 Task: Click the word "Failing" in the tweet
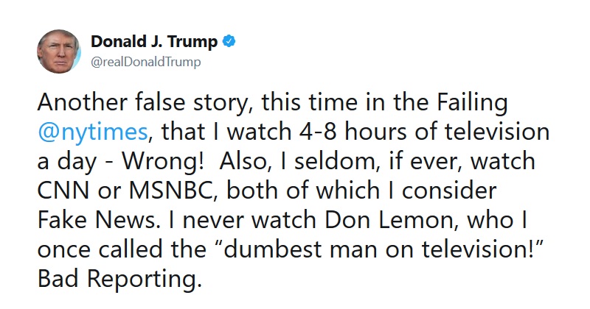(472, 102)
